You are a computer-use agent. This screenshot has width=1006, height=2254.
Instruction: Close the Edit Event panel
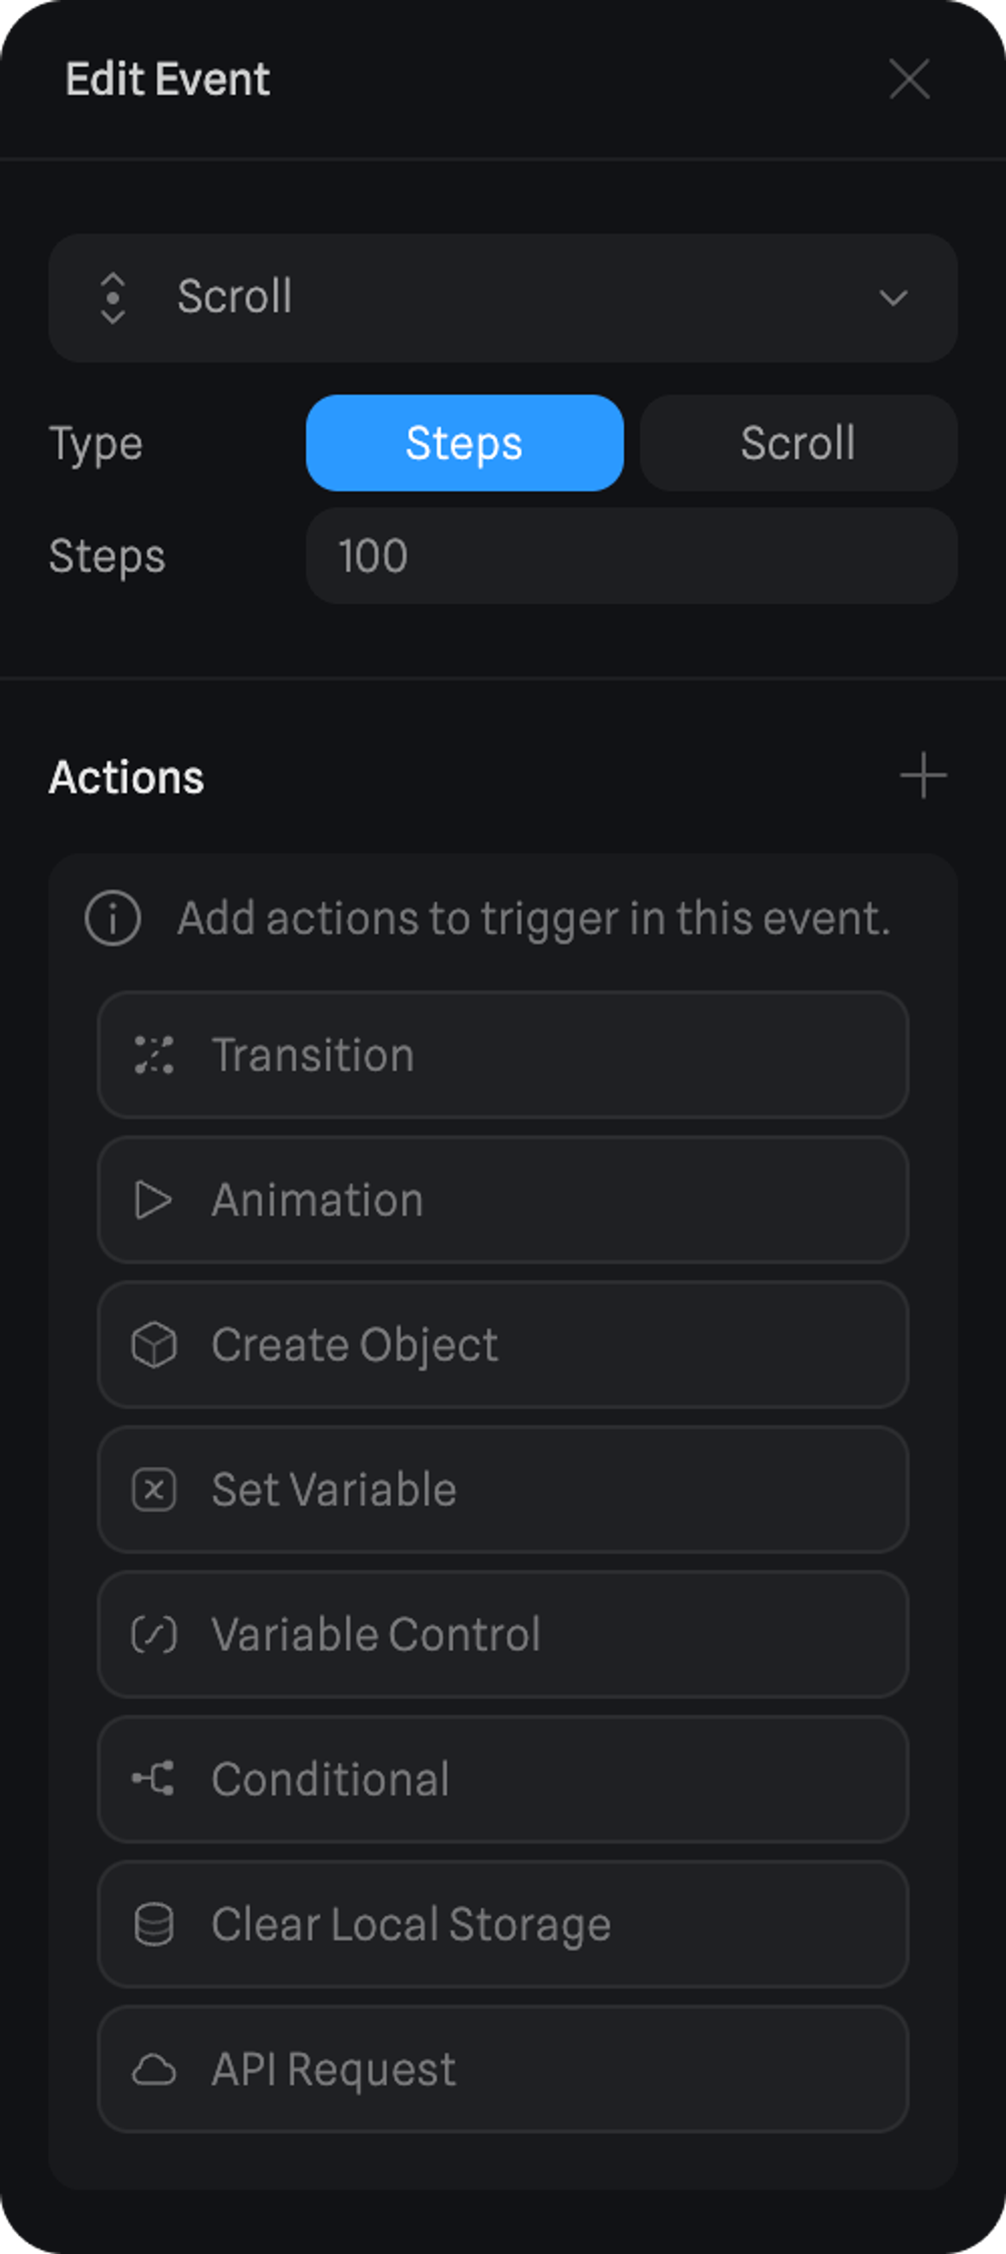coord(909,79)
